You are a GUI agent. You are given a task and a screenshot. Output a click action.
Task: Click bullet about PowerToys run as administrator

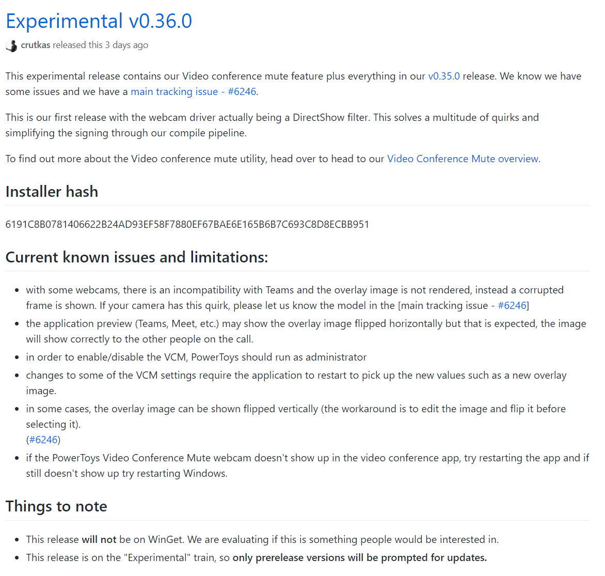(x=196, y=357)
